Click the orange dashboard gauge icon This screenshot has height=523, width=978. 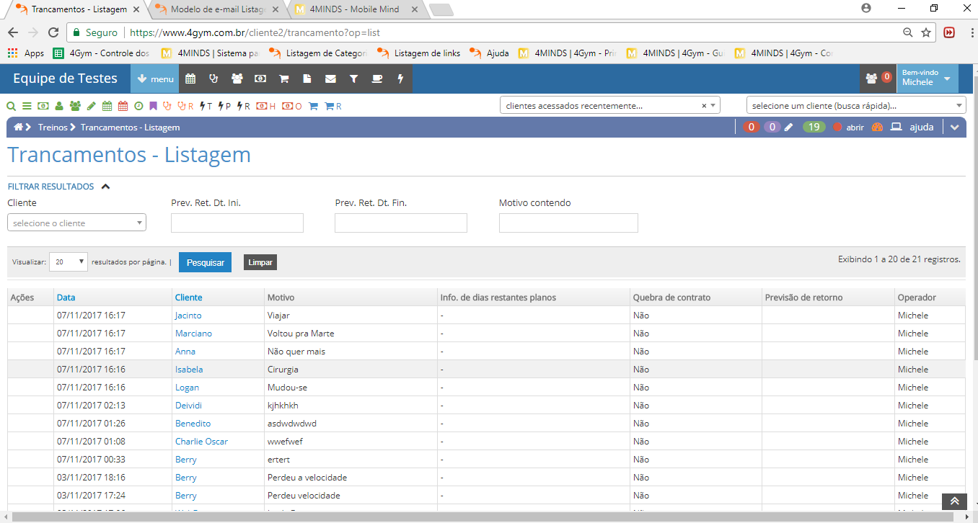tap(877, 128)
